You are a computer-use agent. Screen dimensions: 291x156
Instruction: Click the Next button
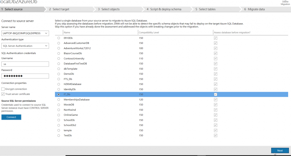[280, 151]
